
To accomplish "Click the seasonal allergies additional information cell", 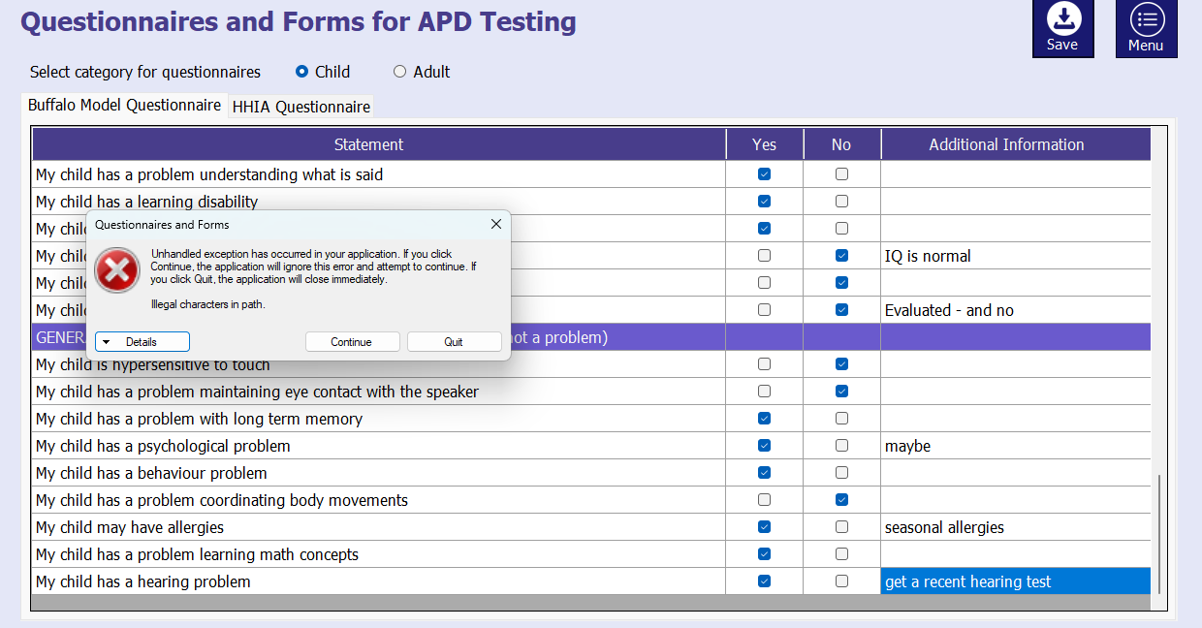I will click(1015, 527).
